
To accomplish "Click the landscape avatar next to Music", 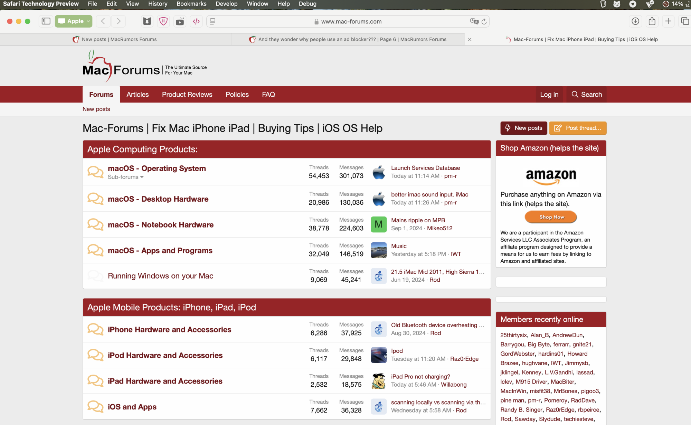I will [379, 250].
